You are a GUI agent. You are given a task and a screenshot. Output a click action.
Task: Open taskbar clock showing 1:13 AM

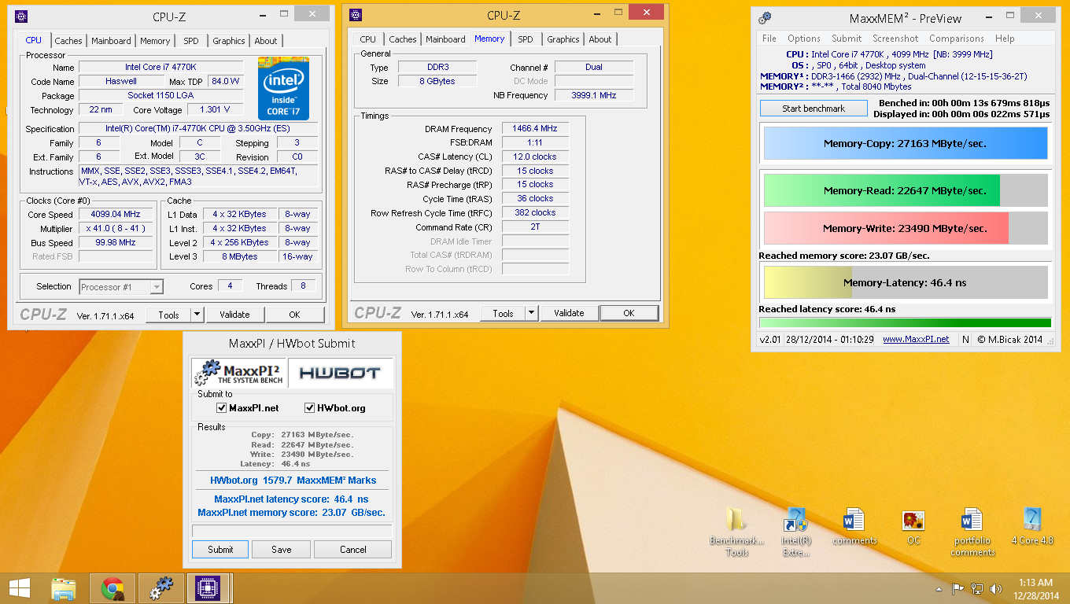1036,588
